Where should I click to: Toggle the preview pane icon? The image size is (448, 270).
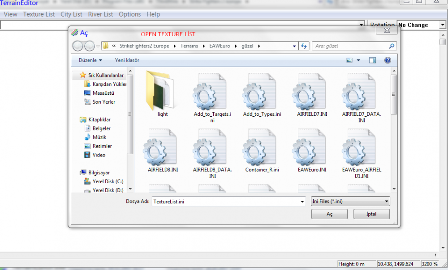pos(372,60)
